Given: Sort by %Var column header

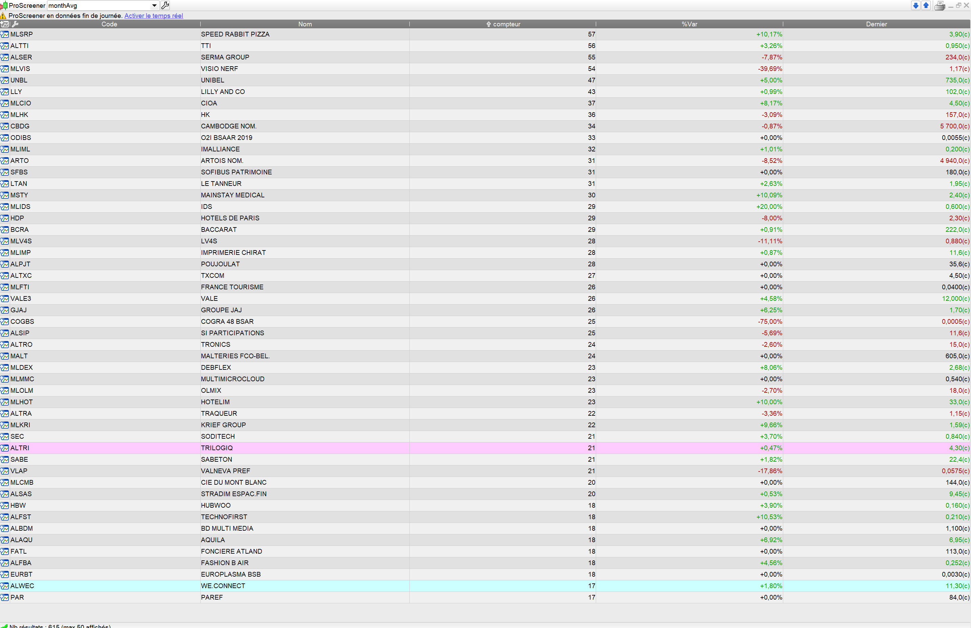Looking at the screenshot, I should (x=689, y=24).
